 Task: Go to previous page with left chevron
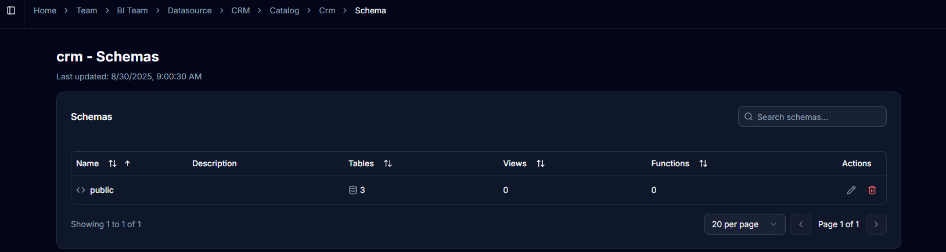[801, 224]
